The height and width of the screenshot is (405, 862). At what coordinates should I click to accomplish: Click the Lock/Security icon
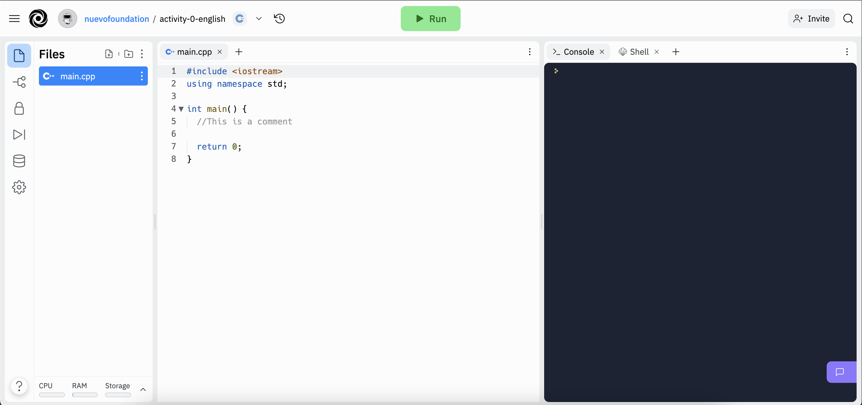click(19, 108)
